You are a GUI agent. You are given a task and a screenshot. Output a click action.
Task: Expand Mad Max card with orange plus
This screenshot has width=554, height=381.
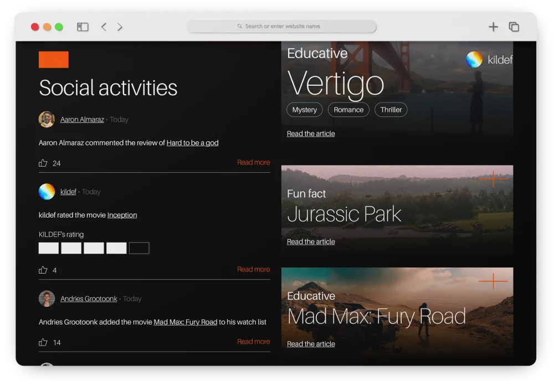pos(493,281)
